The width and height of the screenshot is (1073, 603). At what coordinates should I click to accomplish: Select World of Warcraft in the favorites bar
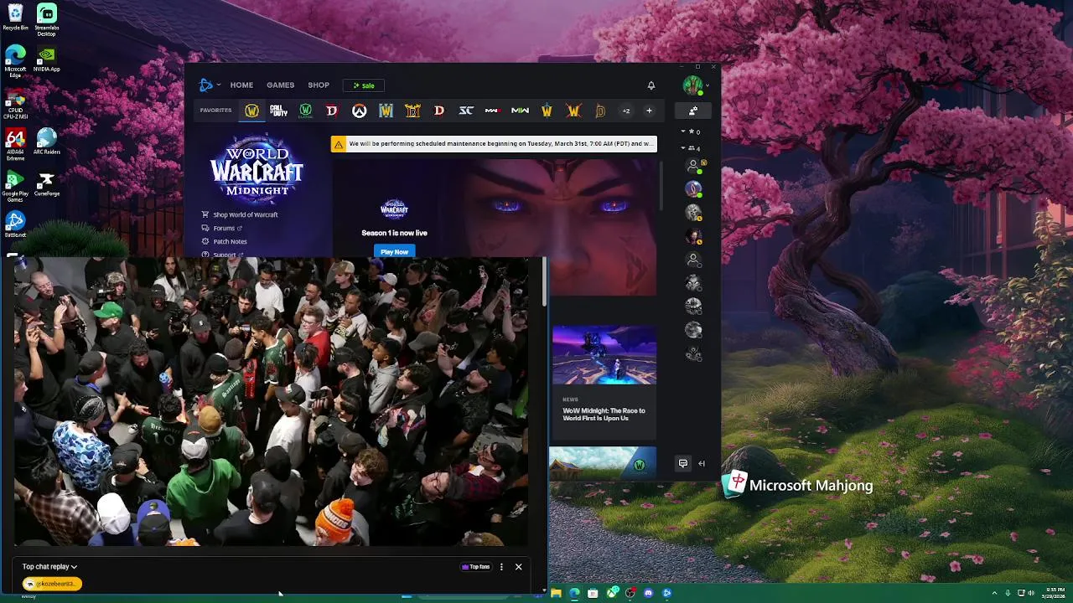pyautogui.click(x=251, y=111)
